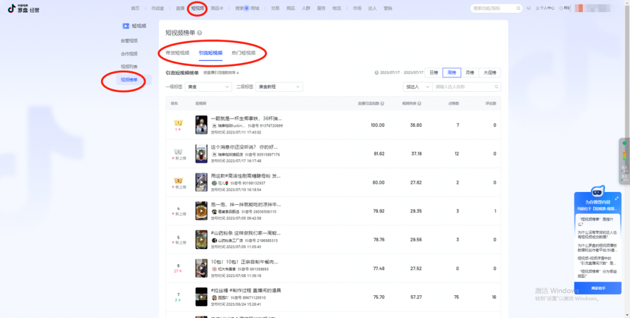
Task: Open 商品卡 in the top navigation
Action: coord(218,8)
